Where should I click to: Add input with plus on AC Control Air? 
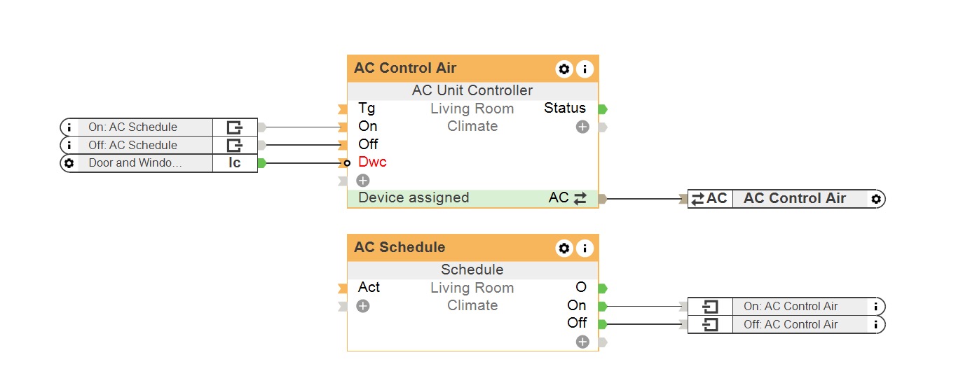[363, 181]
